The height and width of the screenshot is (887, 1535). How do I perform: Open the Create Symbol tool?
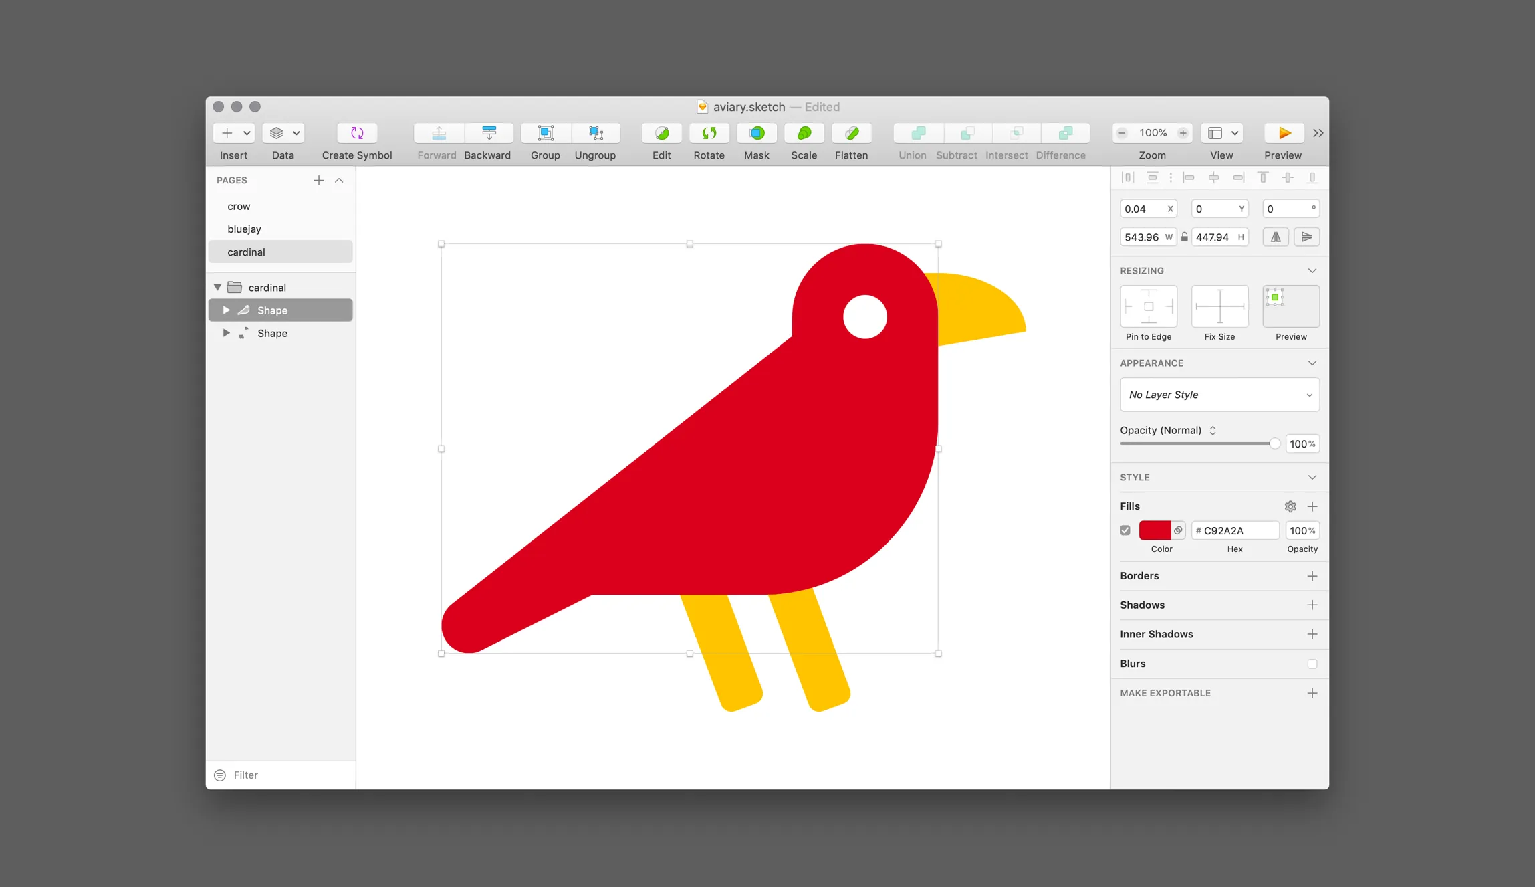point(356,133)
